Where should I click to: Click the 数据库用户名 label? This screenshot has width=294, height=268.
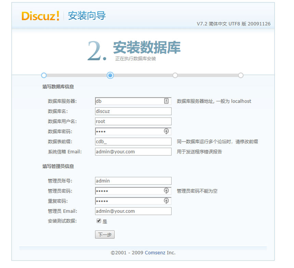(x=62, y=121)
